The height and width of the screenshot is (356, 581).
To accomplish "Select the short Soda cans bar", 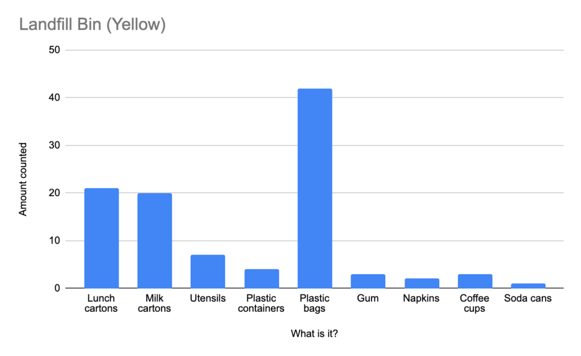I will [x=528, y=286].
